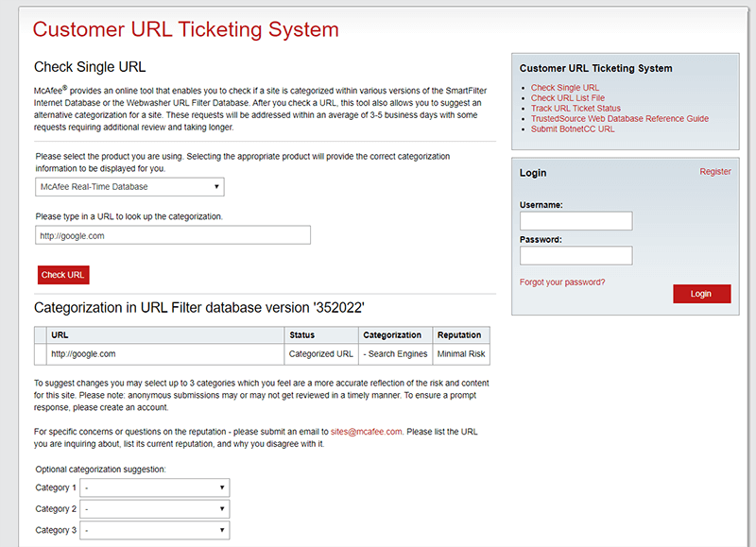Click the Categorization column header

pos(395,335)
